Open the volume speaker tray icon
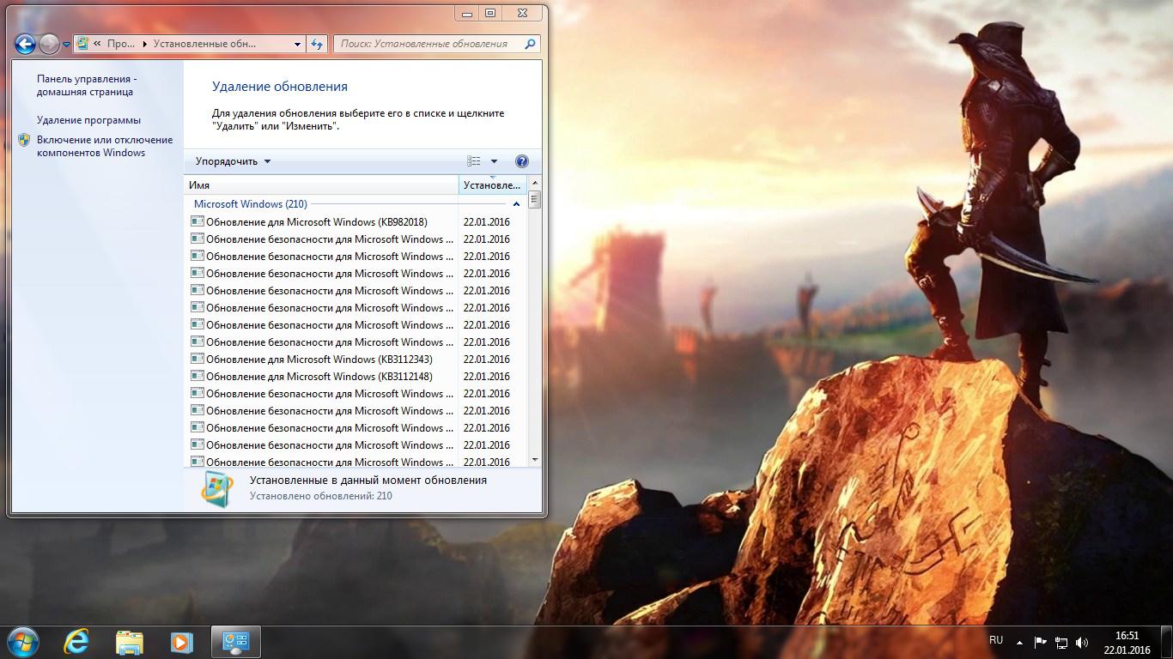This screenshot has height=659, width=1173. (1082, 642)
